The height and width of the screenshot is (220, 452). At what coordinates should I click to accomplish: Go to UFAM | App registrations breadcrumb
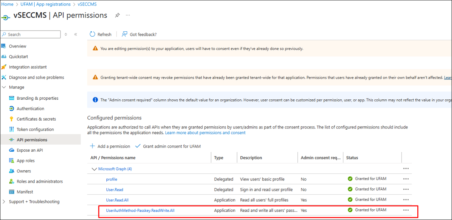click(x=46, y=4)
